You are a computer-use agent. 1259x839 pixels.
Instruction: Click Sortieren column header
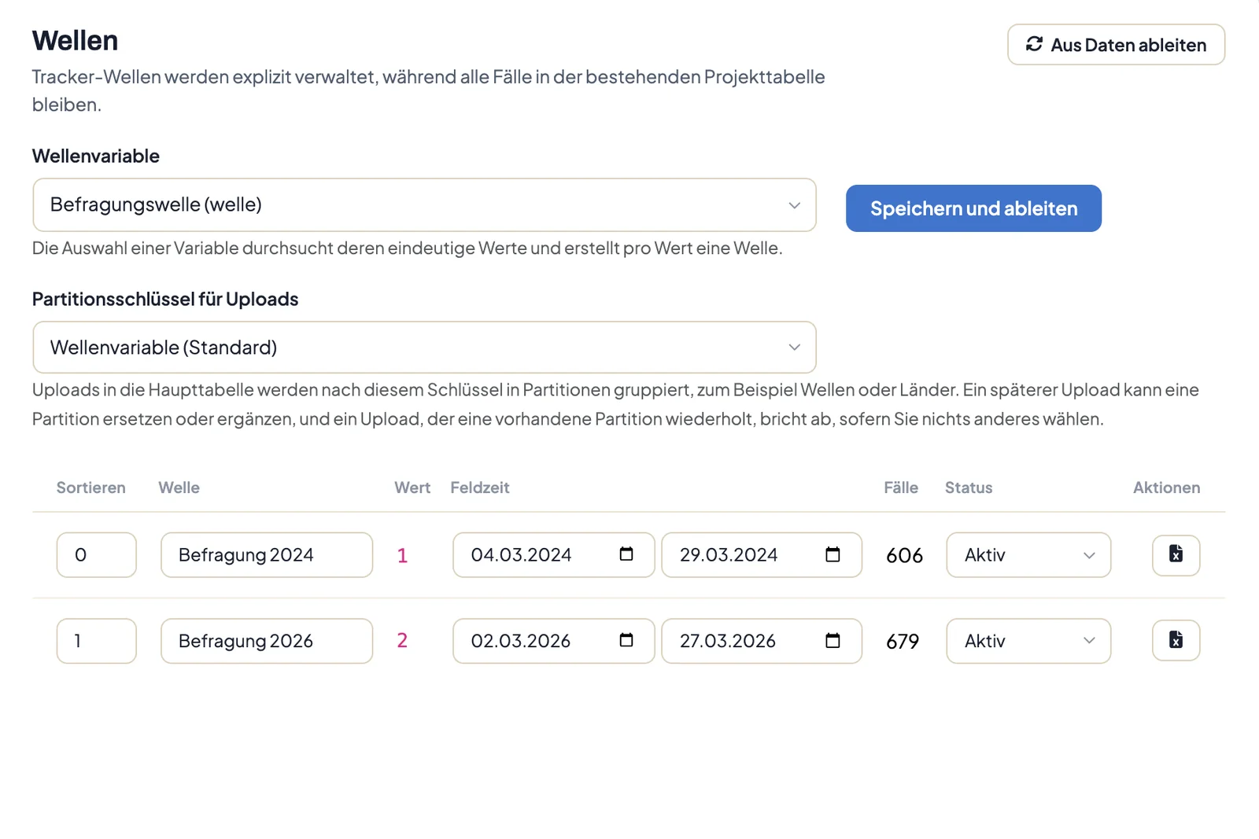(x=90, y=488)
